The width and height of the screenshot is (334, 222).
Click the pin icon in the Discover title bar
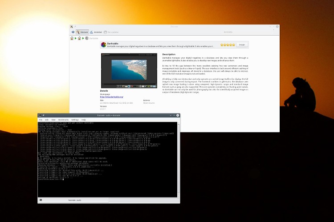[x=75, y=27]
